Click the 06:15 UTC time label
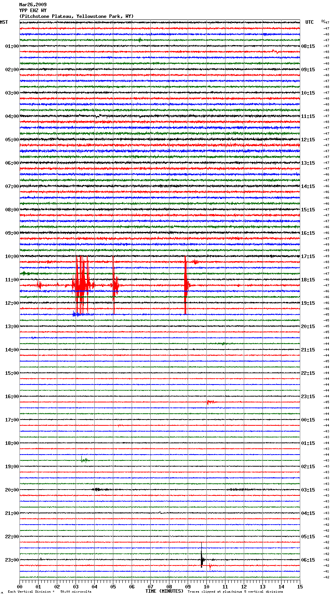This screenshot has width=331, height=597. pyautogui.click(x=308, y=560)
